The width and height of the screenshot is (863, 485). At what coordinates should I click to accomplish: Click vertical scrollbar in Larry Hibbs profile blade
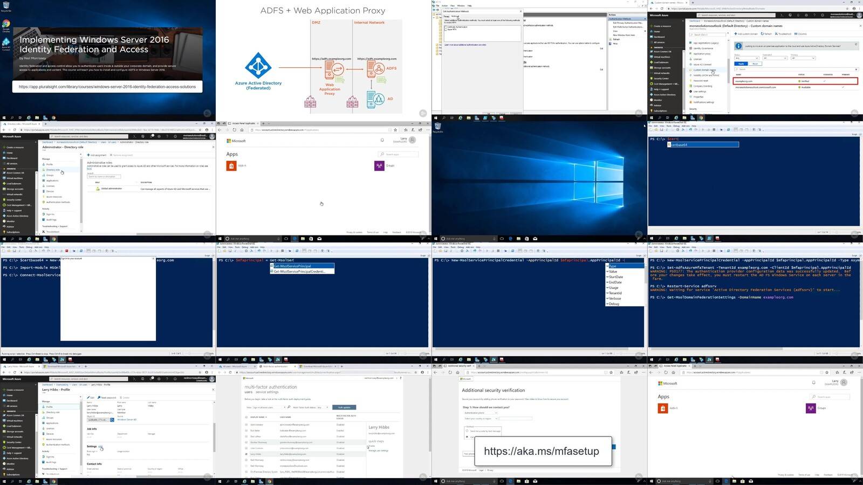pos(214,436)
